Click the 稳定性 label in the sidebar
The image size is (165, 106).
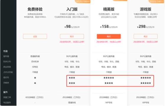[x=6, y=77]
